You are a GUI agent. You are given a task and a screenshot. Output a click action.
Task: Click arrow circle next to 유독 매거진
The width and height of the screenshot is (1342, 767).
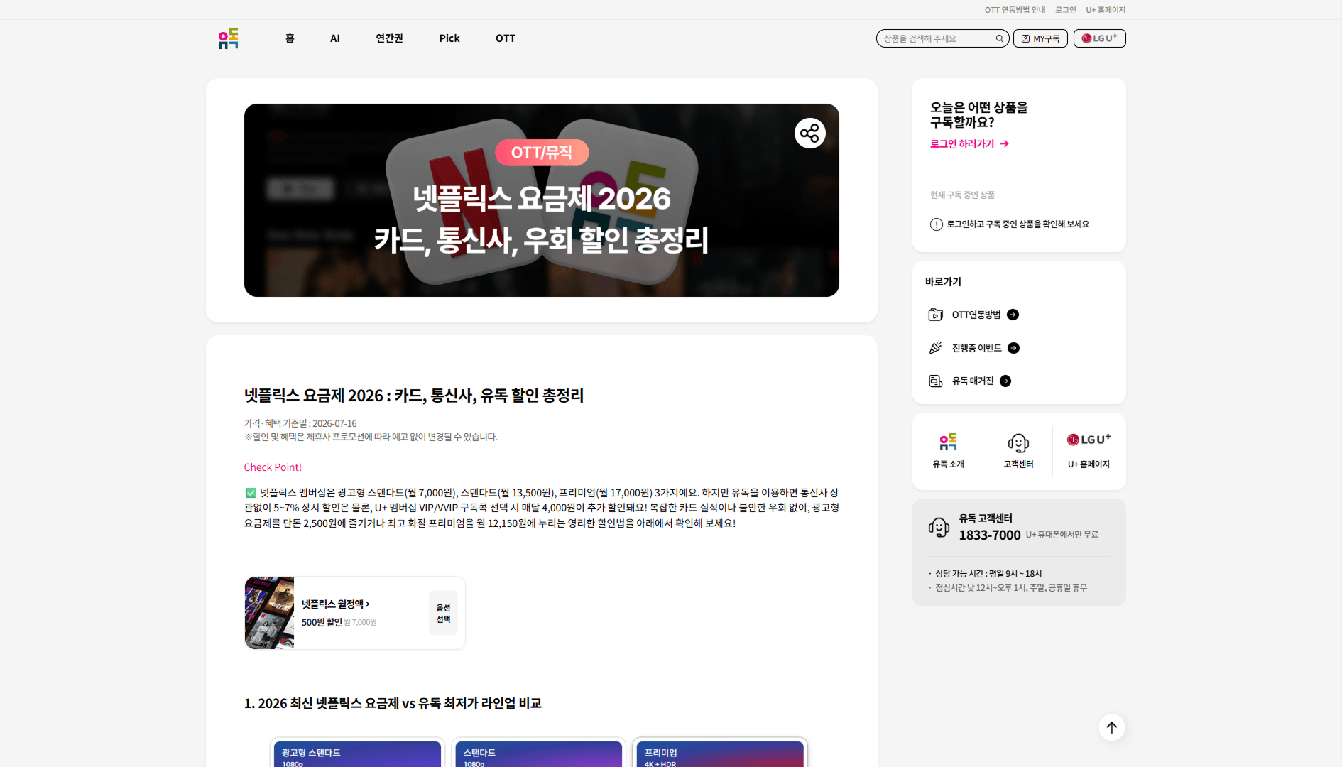[x=1005, y=381]
